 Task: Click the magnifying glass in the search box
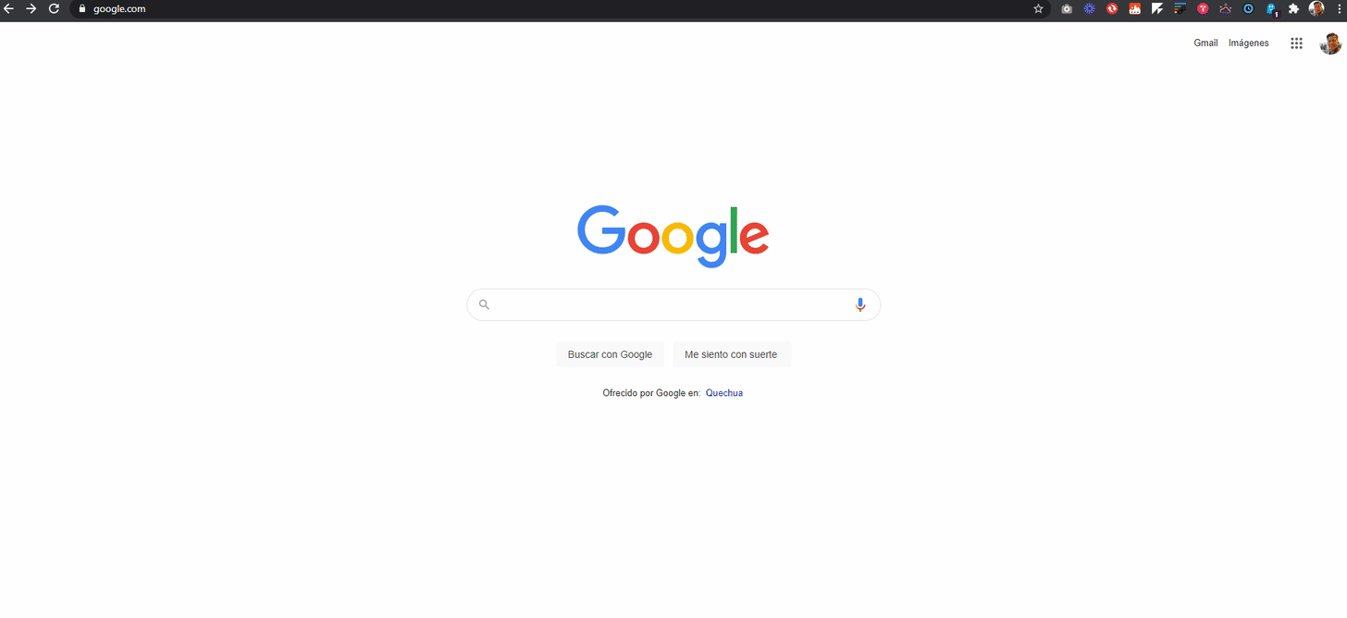(x=484, y=304)
